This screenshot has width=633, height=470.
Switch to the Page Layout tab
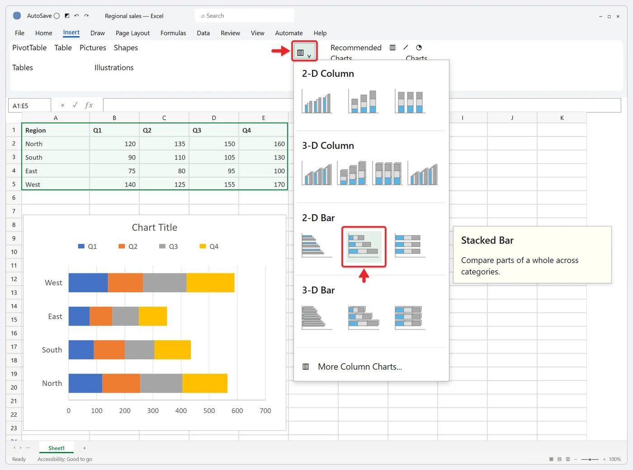(x=132, y=33)
